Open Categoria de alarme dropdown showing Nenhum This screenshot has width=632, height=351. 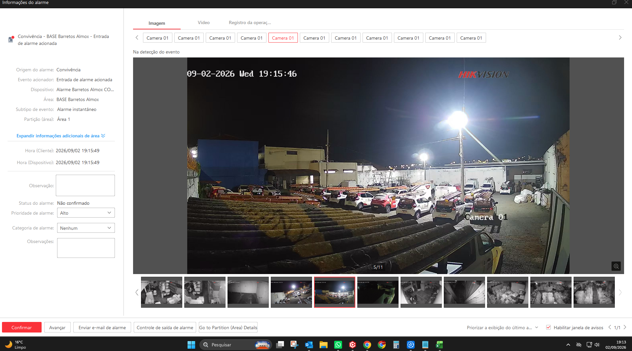[x=86, y=228]
